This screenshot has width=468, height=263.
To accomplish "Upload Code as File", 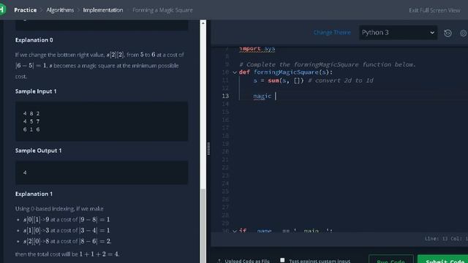I will pyautogui.click(x=244, y=261).
